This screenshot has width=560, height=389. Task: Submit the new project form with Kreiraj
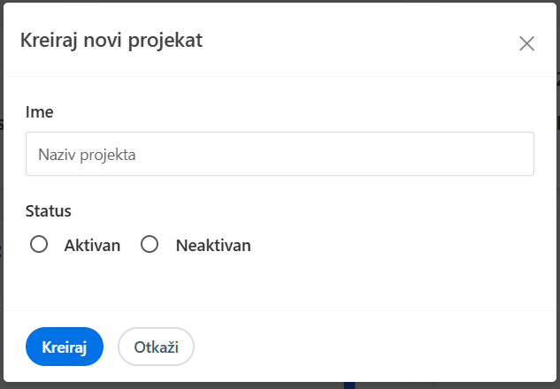click(65, 347)
